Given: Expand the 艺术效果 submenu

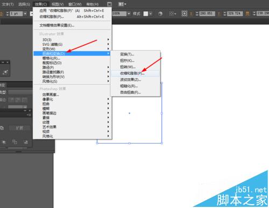Looking at the screenshot, I should [72, 127].
